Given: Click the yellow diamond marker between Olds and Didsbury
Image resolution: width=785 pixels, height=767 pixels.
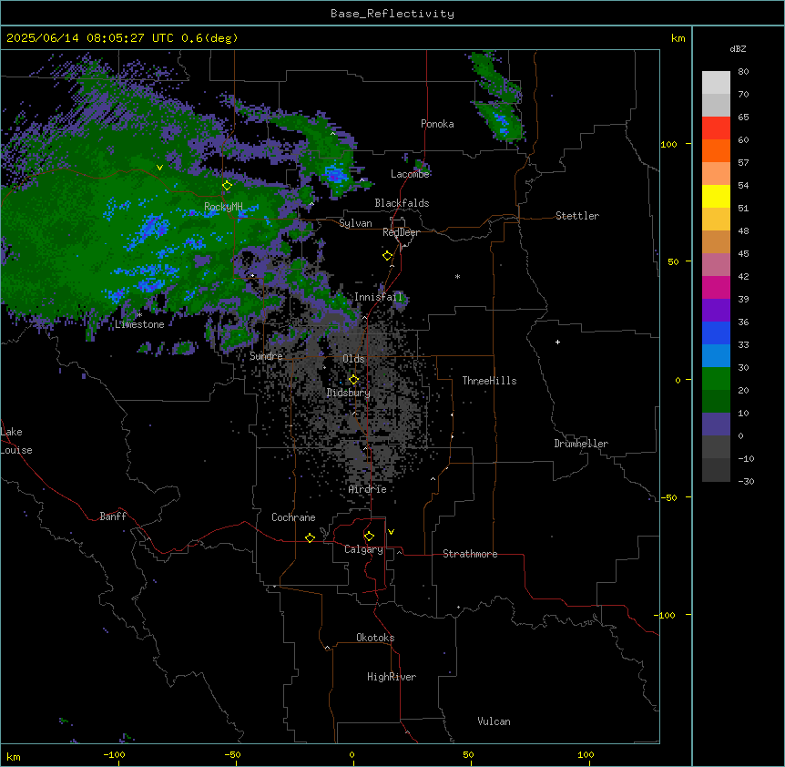Looking at the screenshot, I should (x=353, y=380).
